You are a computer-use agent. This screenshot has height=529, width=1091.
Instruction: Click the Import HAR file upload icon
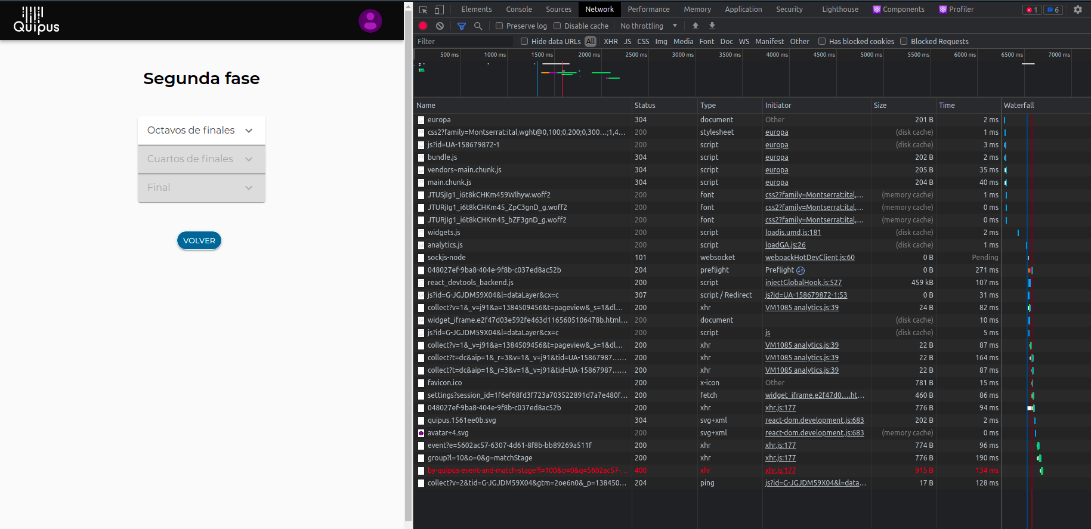[695, 26]
